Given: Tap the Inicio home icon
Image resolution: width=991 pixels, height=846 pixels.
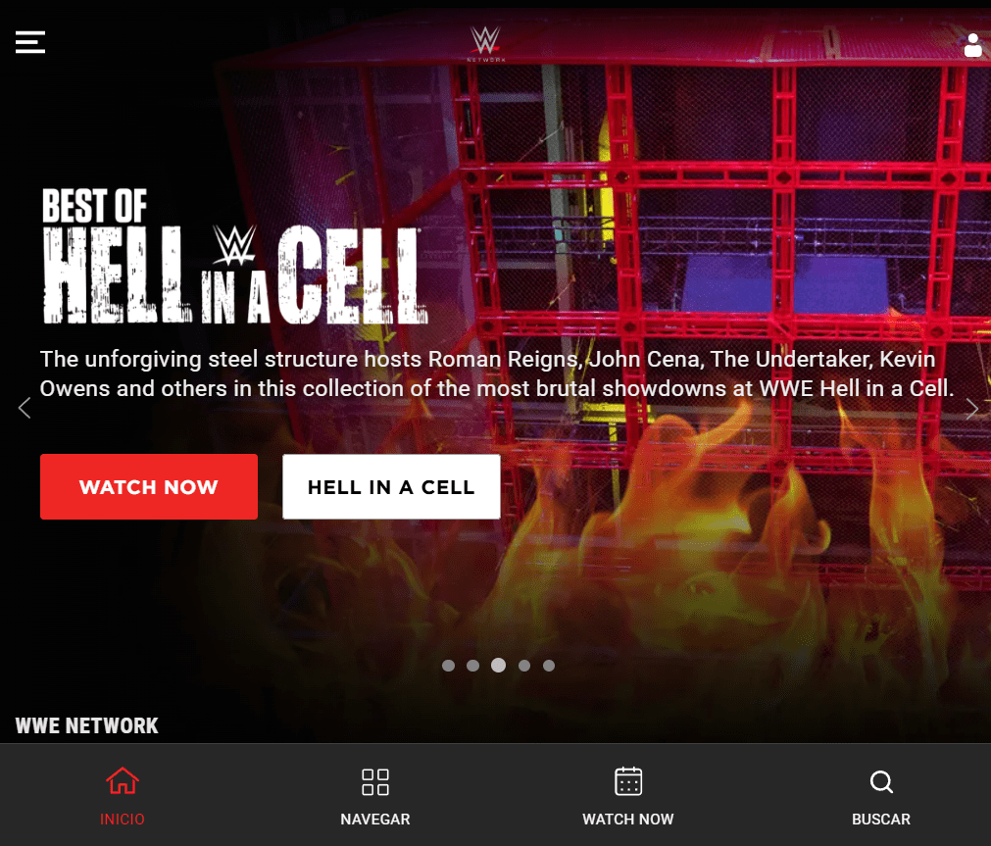Looking at the screenshot, I should (x=123, y=781).
